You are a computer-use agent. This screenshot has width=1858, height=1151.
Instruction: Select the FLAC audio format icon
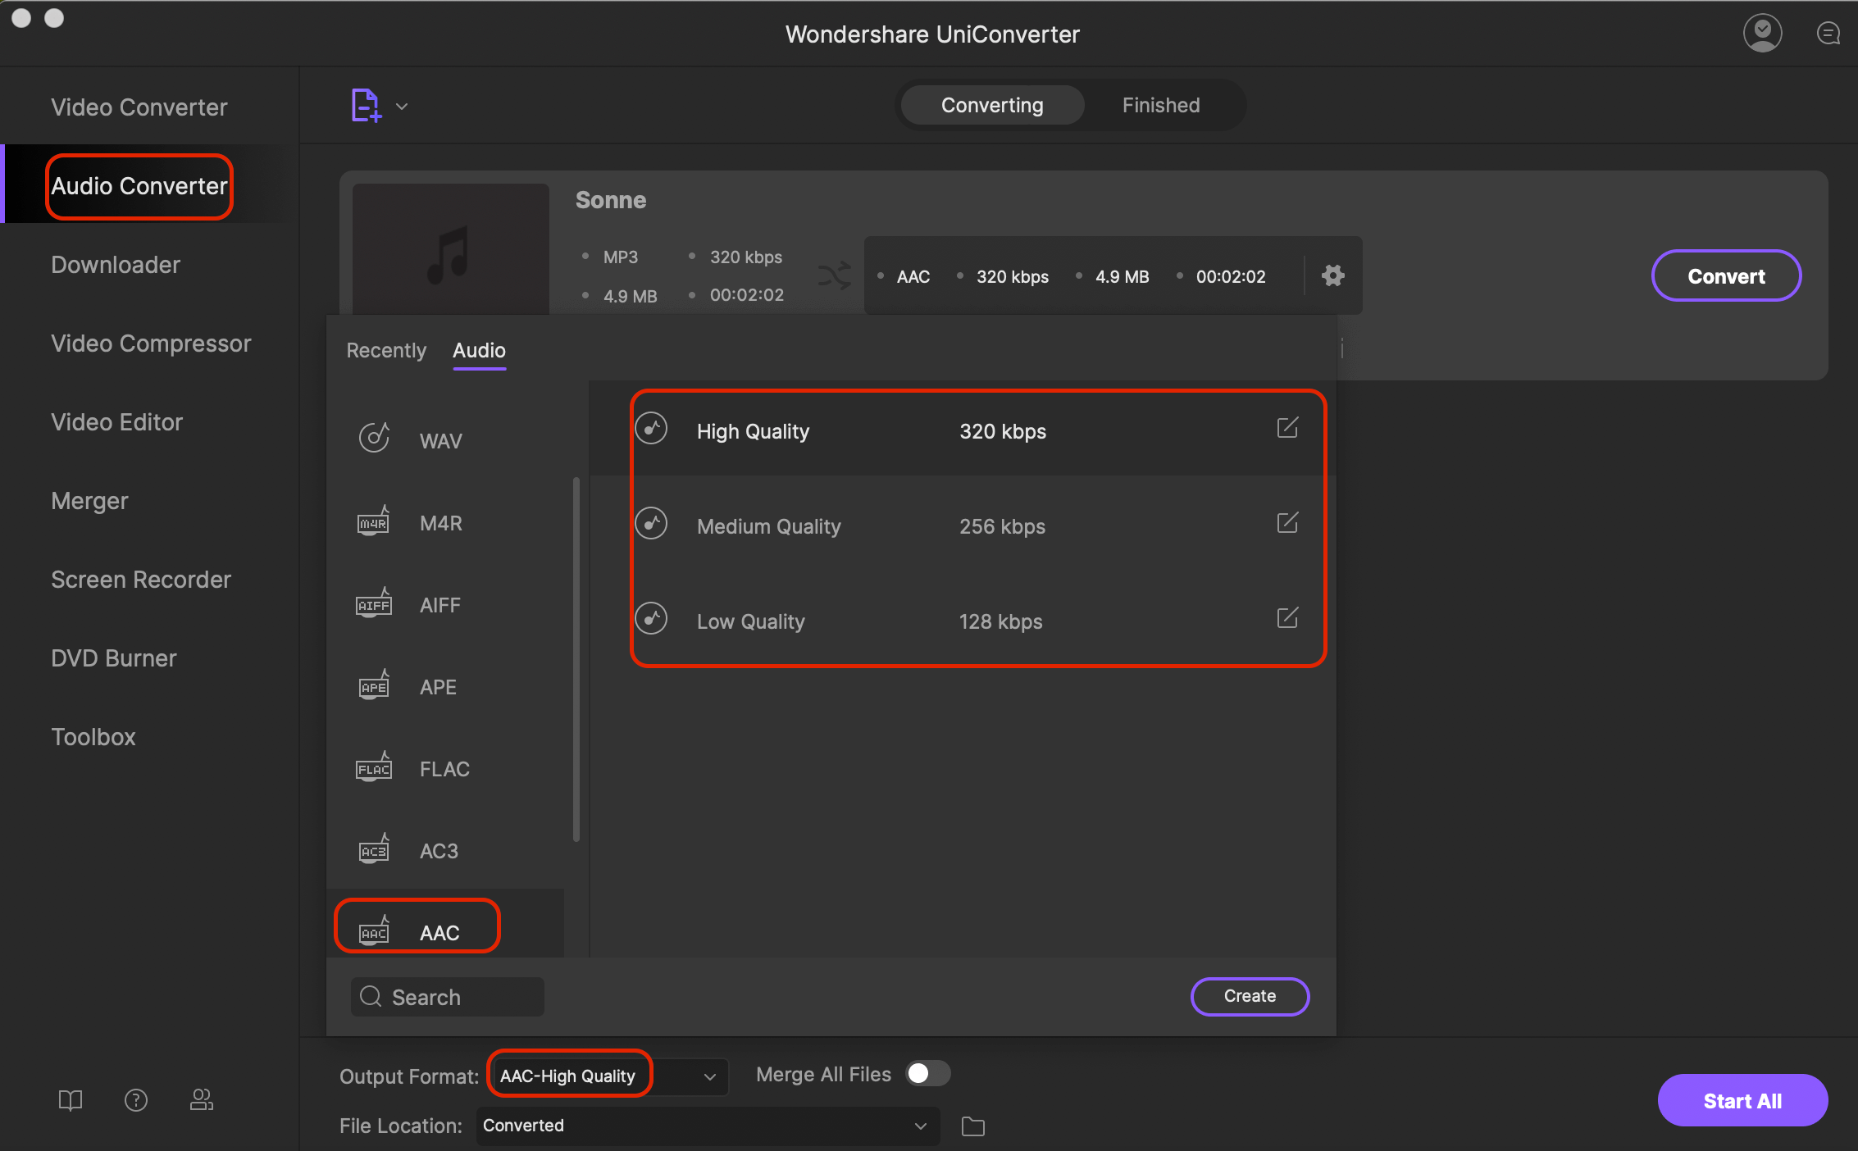tap(373, 767)
